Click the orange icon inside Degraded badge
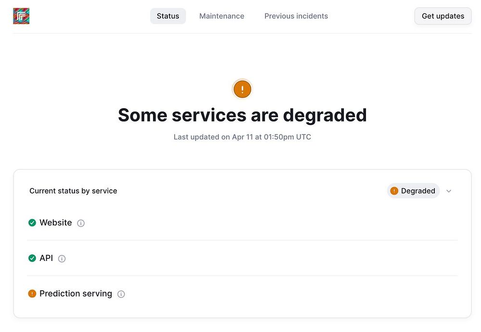Screen dimensions: 481x332 pyautogui.click(x=394, y=191)
